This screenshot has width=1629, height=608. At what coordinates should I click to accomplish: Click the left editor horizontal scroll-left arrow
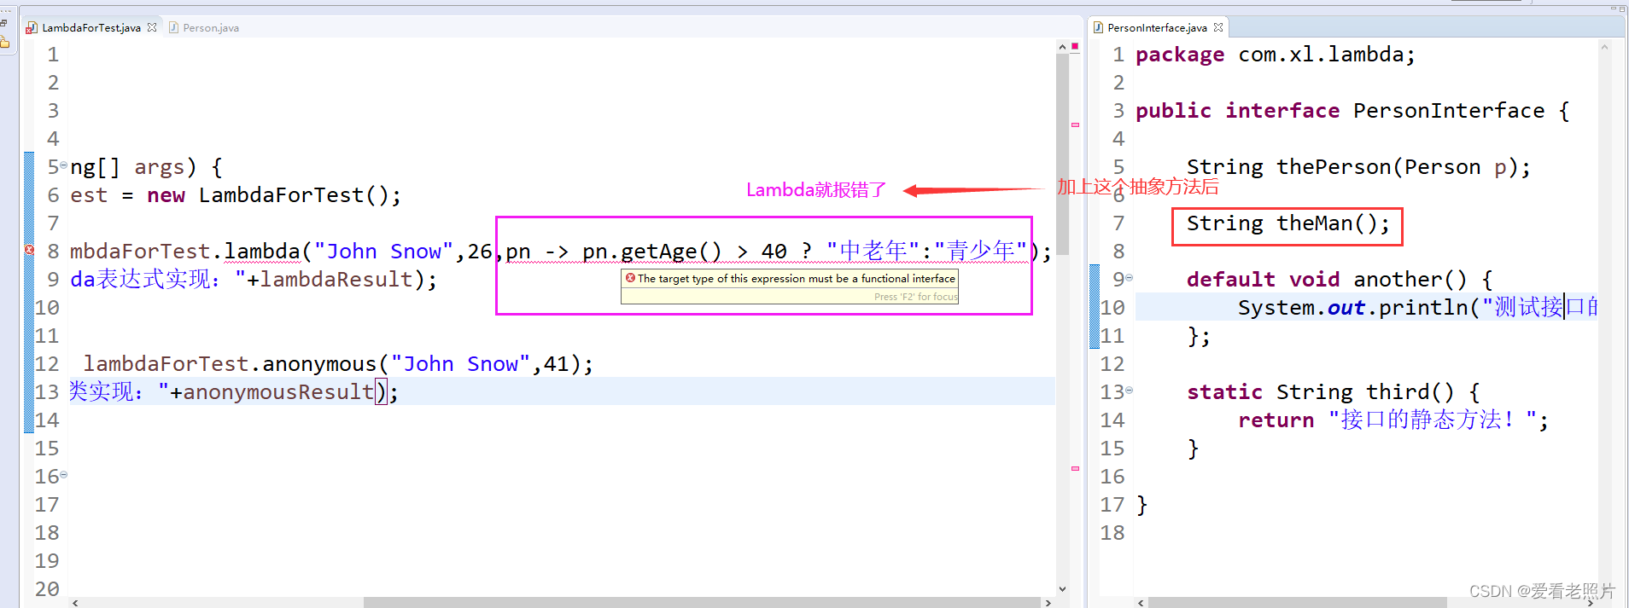(76, 602)
